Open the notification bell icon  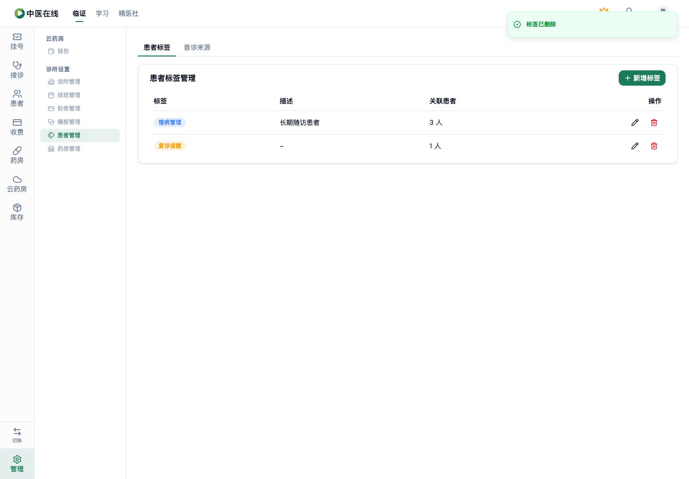coord(629,11)
